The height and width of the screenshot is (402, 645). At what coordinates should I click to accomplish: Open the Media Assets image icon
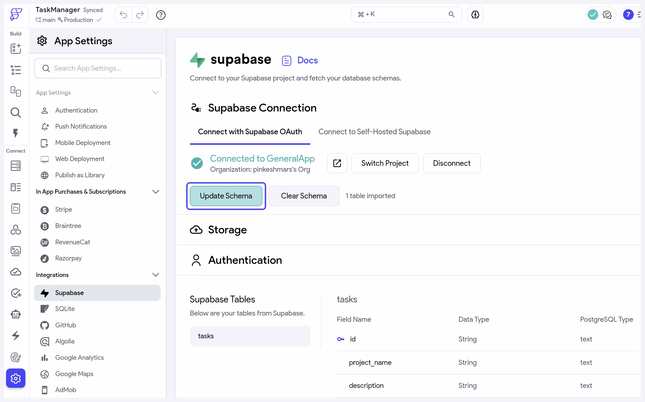click(16, 251)
